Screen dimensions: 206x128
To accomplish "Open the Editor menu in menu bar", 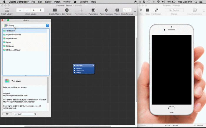I will click(48, 2).
